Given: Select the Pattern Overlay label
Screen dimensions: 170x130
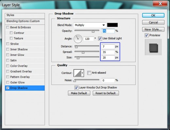Looking at the screenshot, I should coord(20,77).
